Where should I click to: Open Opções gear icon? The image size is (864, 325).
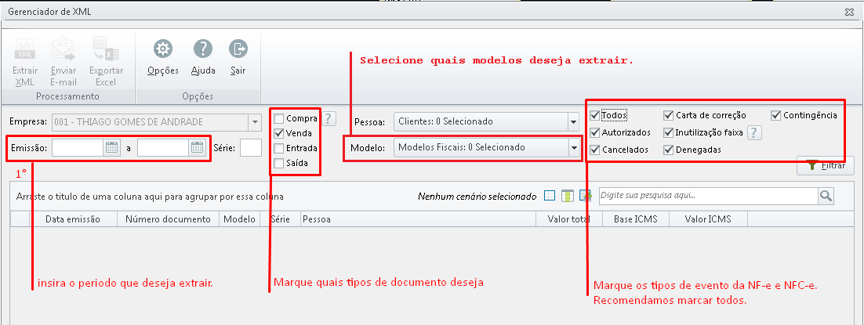coord(162,49)
